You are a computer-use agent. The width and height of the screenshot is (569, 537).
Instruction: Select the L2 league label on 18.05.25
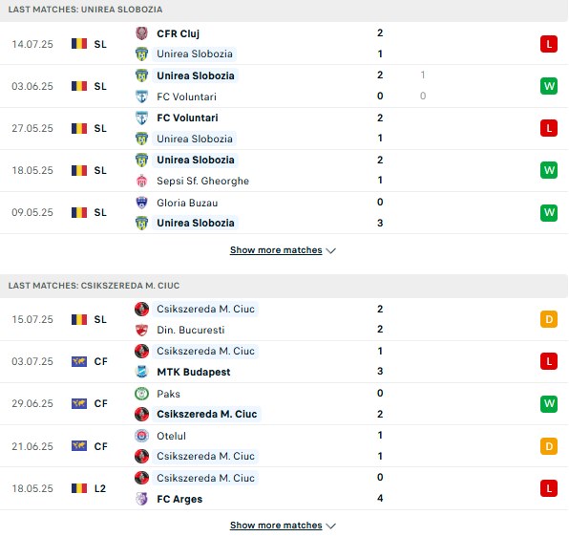[100, 488]
